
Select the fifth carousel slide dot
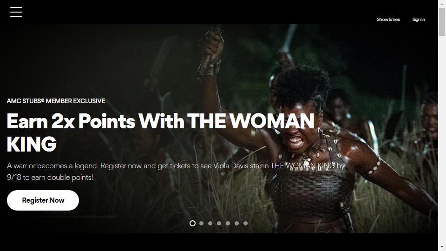pos(228,224)
